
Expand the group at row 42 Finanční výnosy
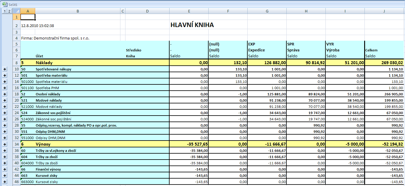4,169
